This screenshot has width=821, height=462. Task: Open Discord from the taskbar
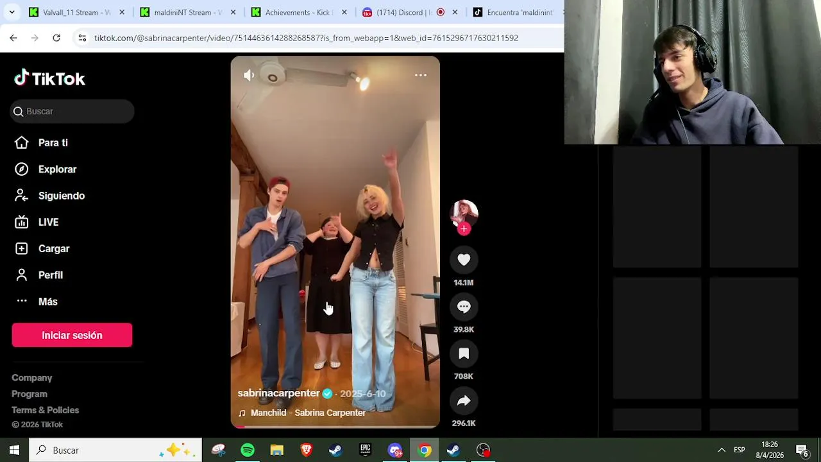[x=394, y=450]
